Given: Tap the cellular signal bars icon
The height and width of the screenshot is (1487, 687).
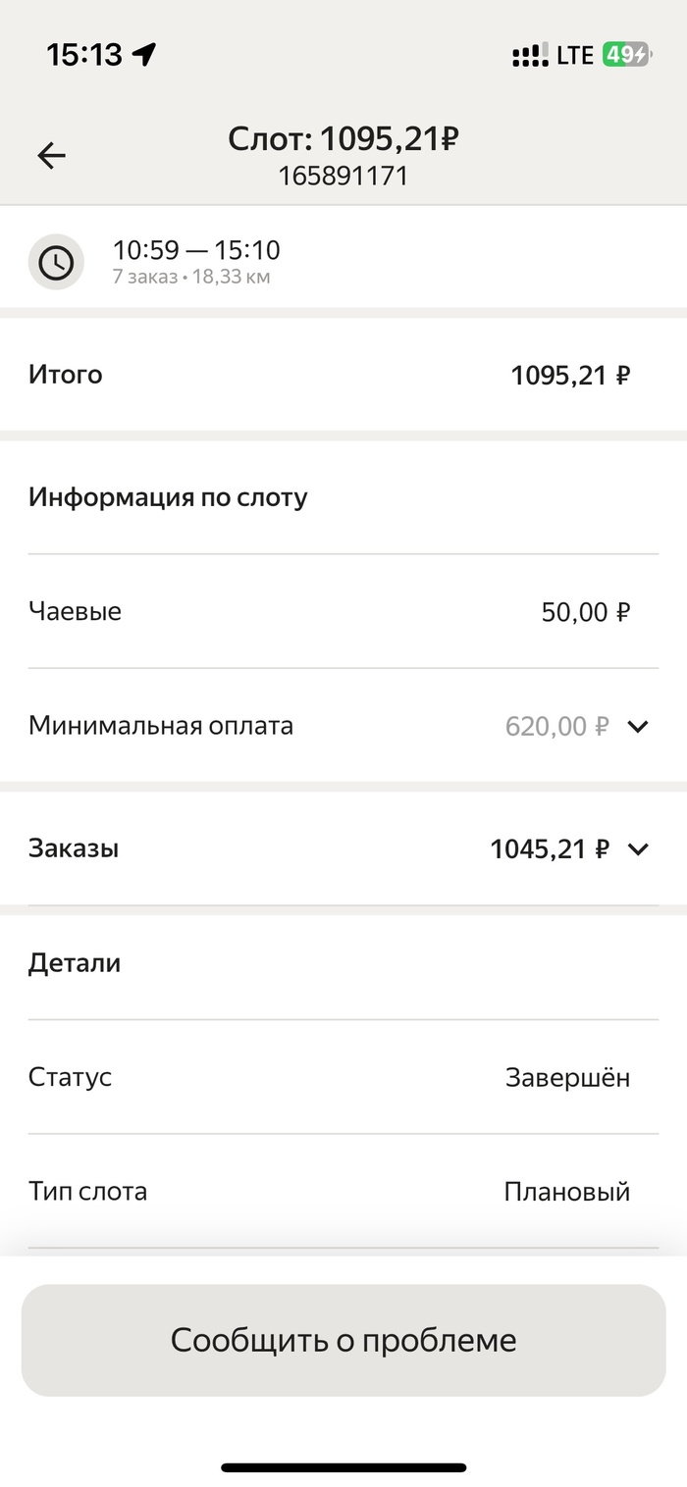Looking at the screenshot, I should (529, 56).
